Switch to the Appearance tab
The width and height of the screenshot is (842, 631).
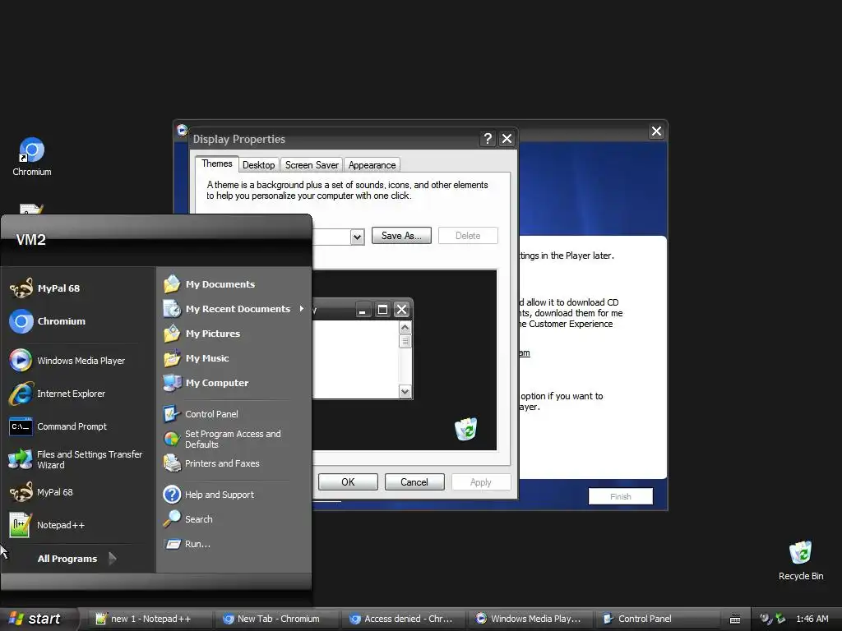[x=372, y=165]
